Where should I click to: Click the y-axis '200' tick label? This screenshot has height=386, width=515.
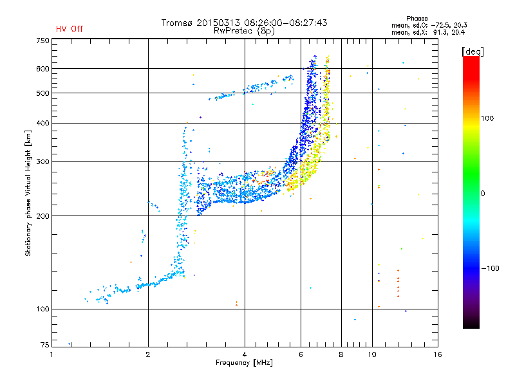(42, 216)
